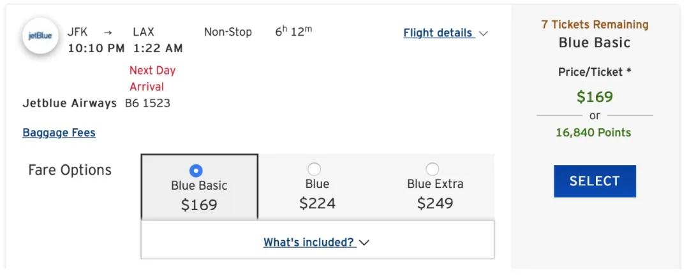689x279 pixels.
Task: Click the jetBlue airline logo
Action: [41, 36]
